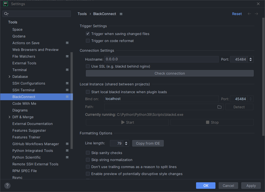Click the connection Port spinner arrows
Screen dimensions: 265x192
pyautogui.click(x=251, y=59)
